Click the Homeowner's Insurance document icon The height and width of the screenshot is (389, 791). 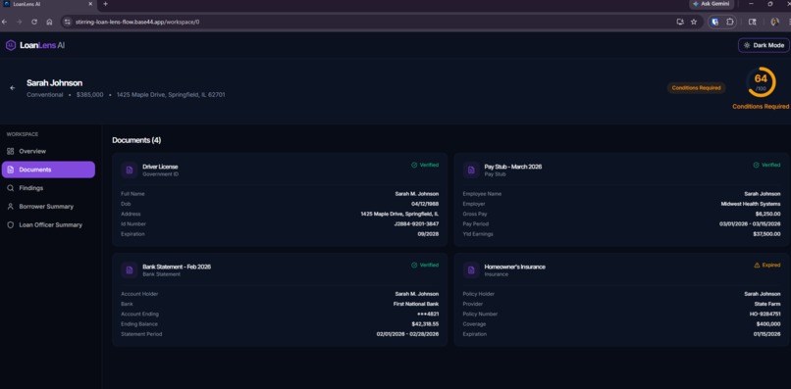point(471,270)
